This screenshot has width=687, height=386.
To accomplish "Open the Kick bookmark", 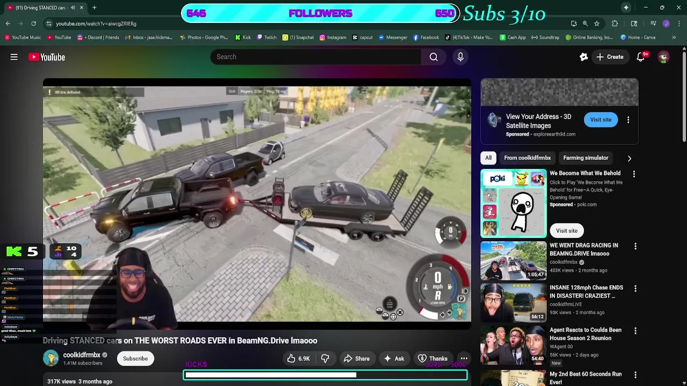I will (243, 38).
